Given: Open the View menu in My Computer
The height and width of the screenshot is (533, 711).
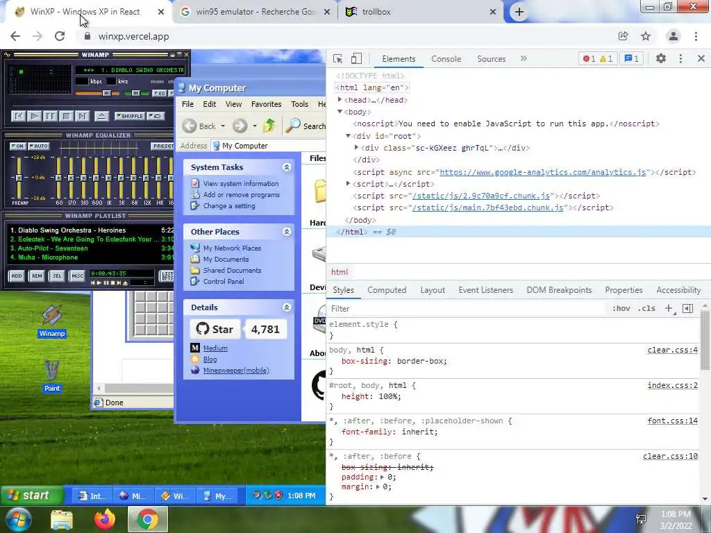Looking at the screenshot, I should click(x=233, y=104).
